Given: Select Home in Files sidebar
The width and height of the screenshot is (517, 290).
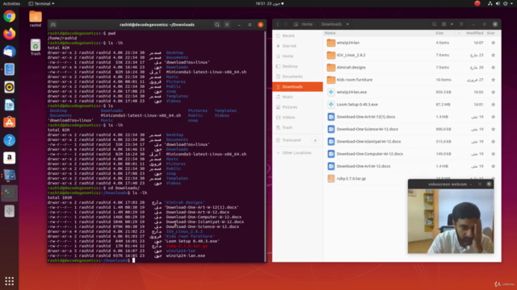Looking at the screenshot, I should pos(297,56).
